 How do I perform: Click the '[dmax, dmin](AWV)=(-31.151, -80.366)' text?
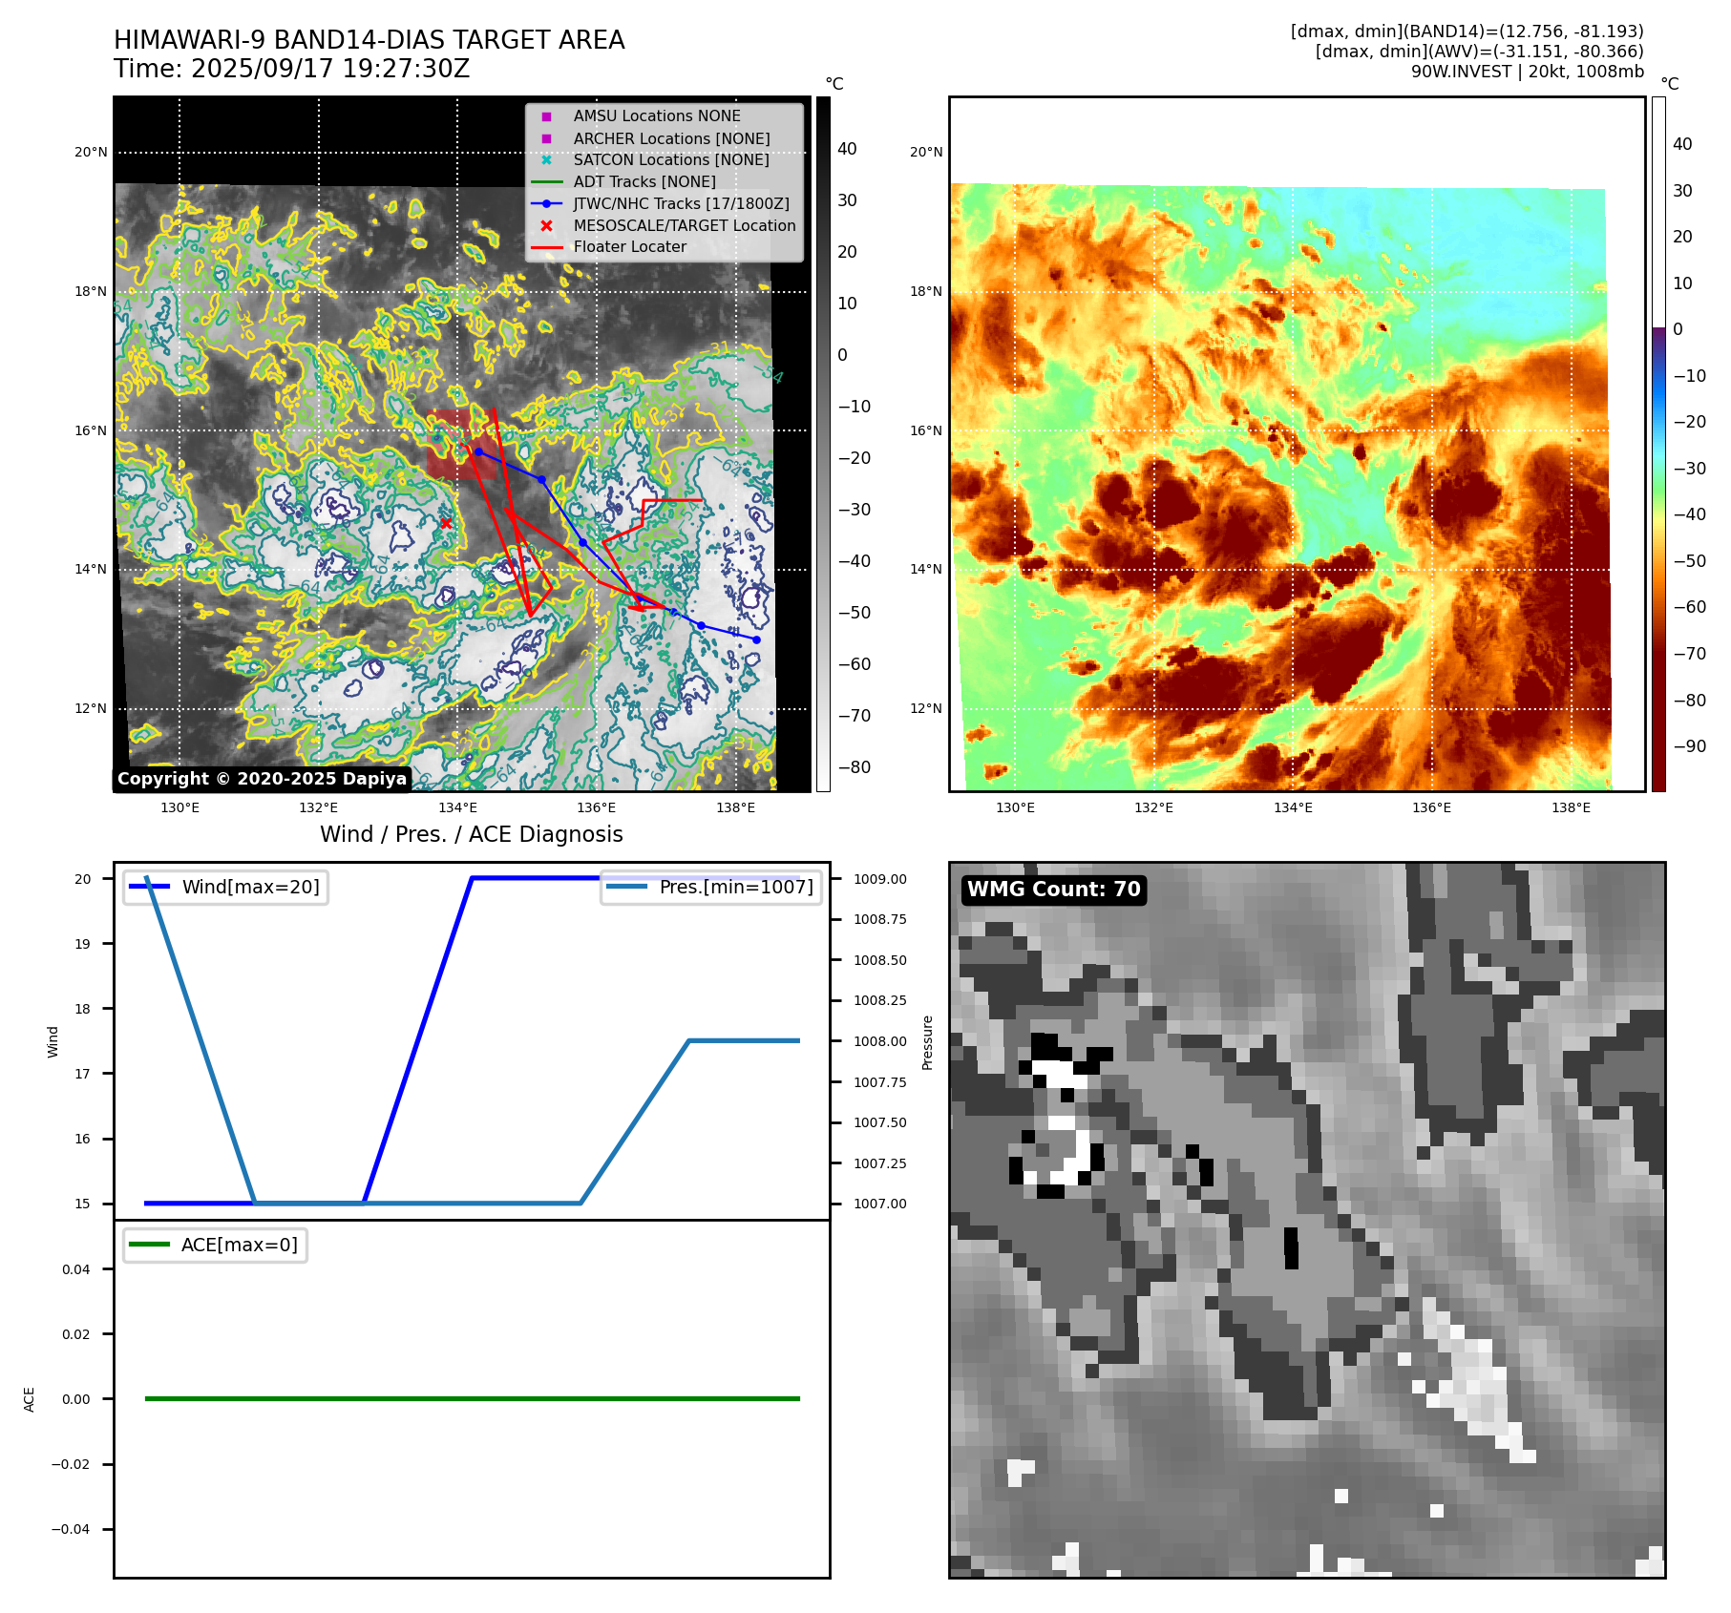(1480, 52)
